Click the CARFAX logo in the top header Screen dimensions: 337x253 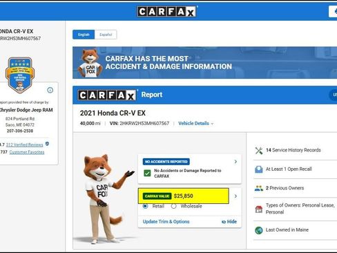[167, 11]
